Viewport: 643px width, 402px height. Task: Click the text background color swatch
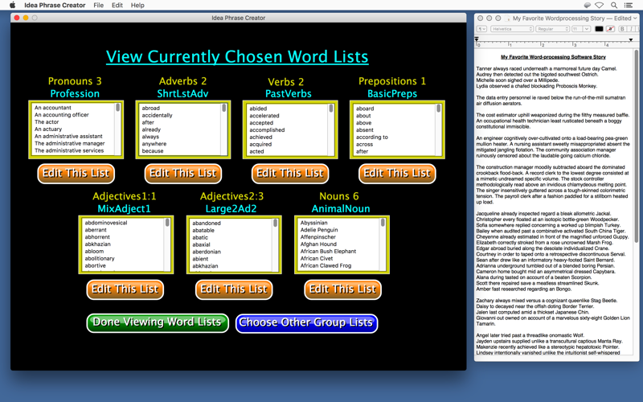[610, 29]
